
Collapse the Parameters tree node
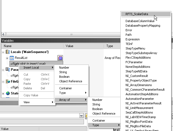click(x=3, y=70)
